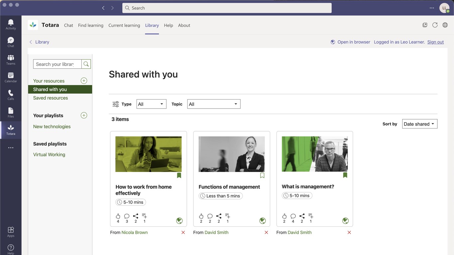Add 'Functions of management' to a playlist
This screenshot has width=454, height=255.
(x=227, y=216)
